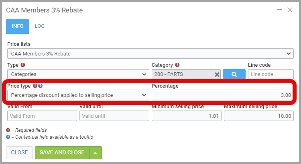This screenshot has height=164, width=301.
Task: Click required-field icon next to Price type
Action: tap(35, 86)
